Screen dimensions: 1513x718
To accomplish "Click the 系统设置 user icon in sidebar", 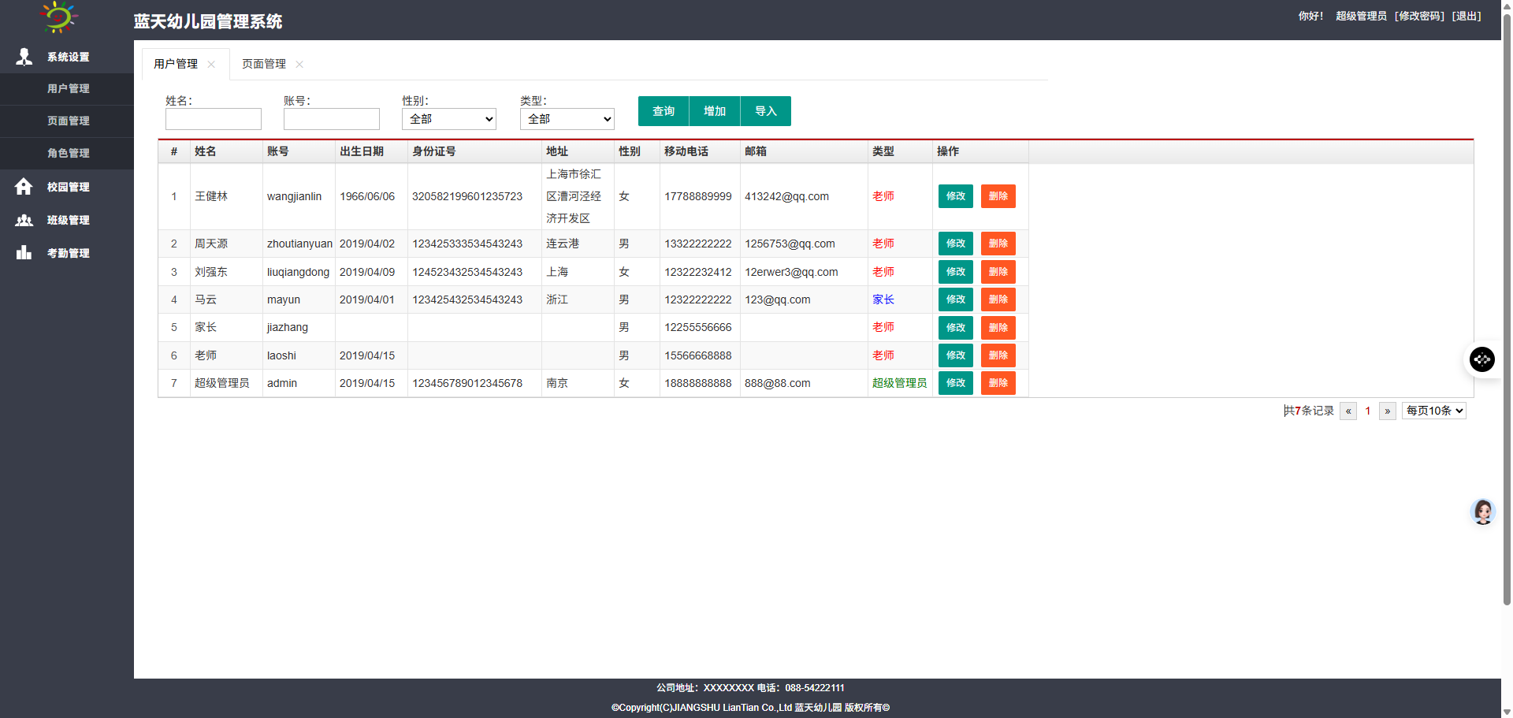I will 24,57.
